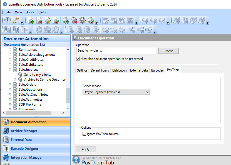231x165 pixels.
Task: Switch to the Barcodes tab
Action: [157, 70]
